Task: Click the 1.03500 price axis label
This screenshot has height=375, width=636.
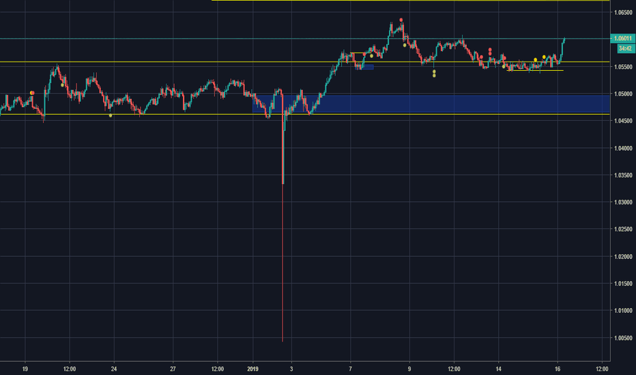Action: (x=623, y=175)
